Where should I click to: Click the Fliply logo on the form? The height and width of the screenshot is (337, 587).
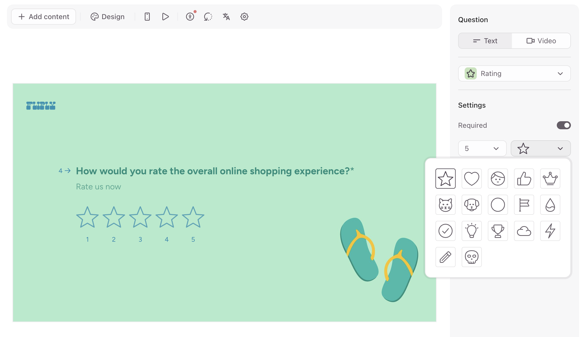tap(41, 106)
